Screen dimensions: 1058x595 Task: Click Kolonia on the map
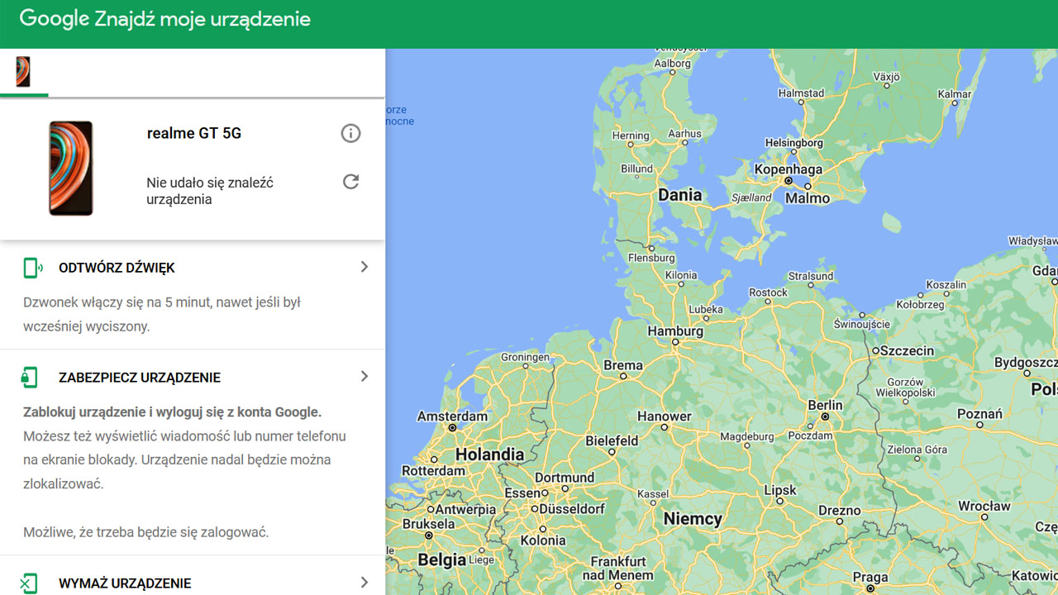tap(543, 540)
